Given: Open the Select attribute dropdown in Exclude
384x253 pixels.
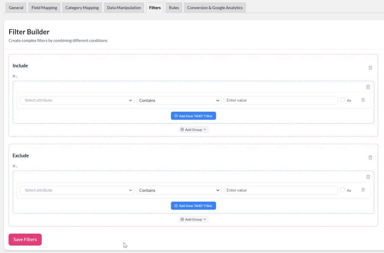Looking at the screenshot, I should click(x=76, y=190).
